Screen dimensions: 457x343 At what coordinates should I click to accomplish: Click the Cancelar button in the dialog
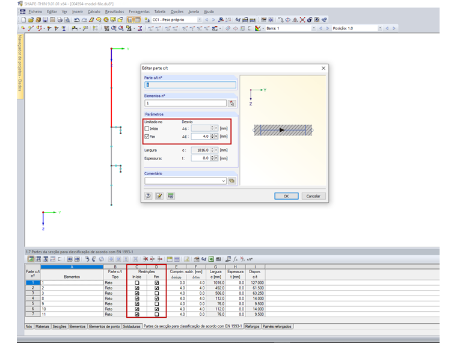tap(313, 196)
